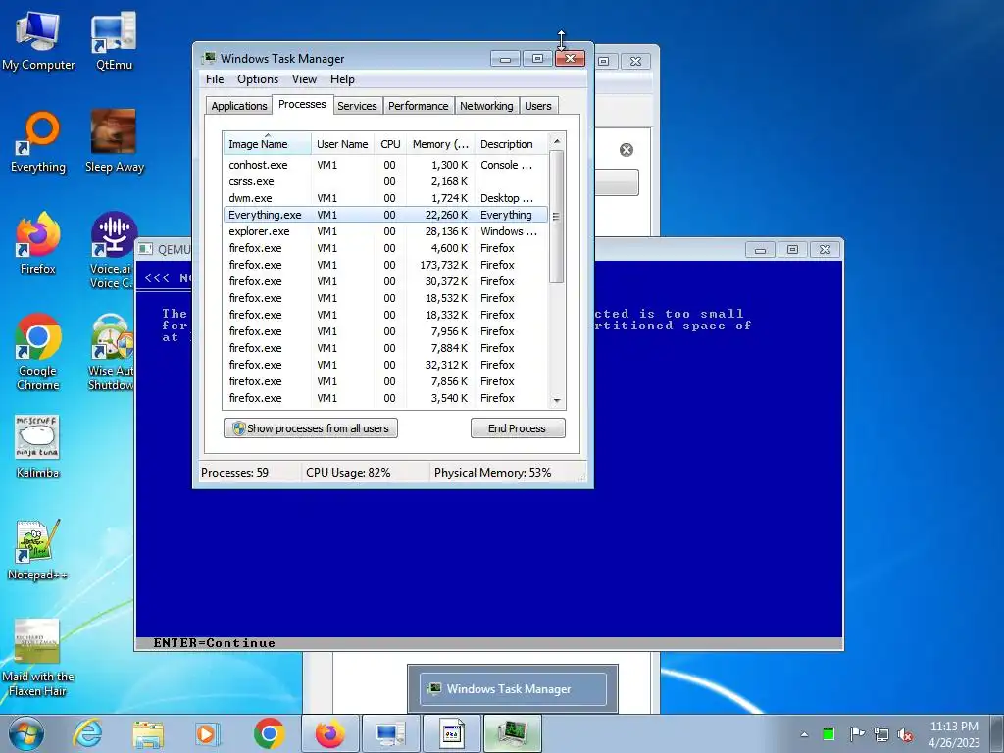1004x753 pixels.
Task: Open network tray icon
Action: [881, 734]
